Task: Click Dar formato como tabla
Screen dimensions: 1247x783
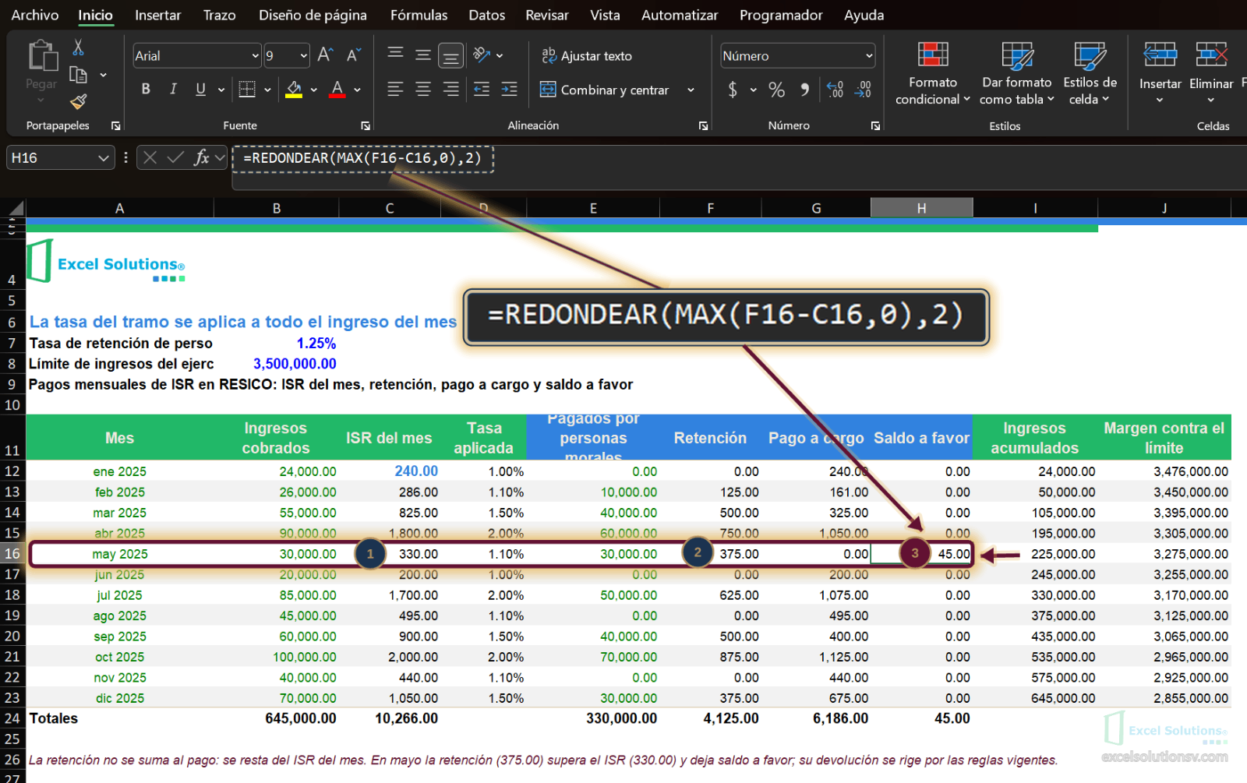Action: pos(1017,73)
